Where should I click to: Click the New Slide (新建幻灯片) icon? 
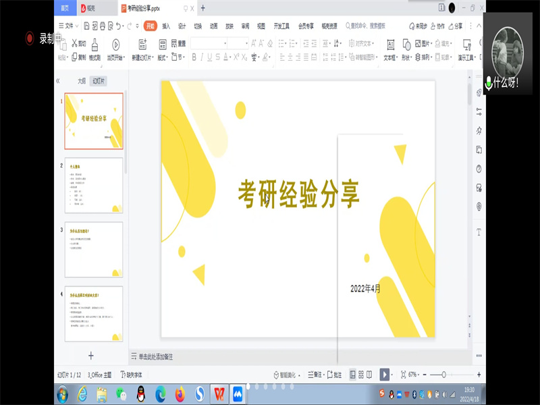pyautogui.click(x=142, y=45)
